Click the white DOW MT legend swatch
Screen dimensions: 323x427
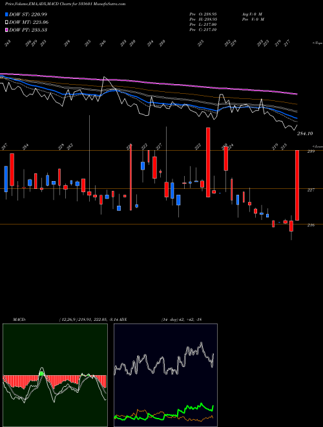pyautogui.click(x=6, y=22)
